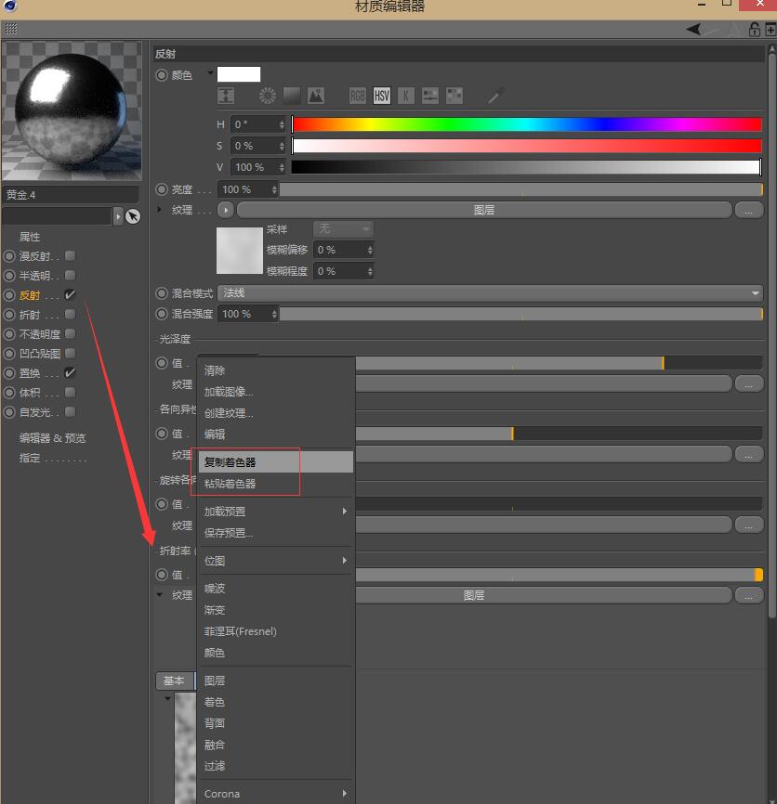Image resolution: width=777 pixels, height=804 pixels.
Task: Click the lock icon at top right
Action: tap(755, 30)
